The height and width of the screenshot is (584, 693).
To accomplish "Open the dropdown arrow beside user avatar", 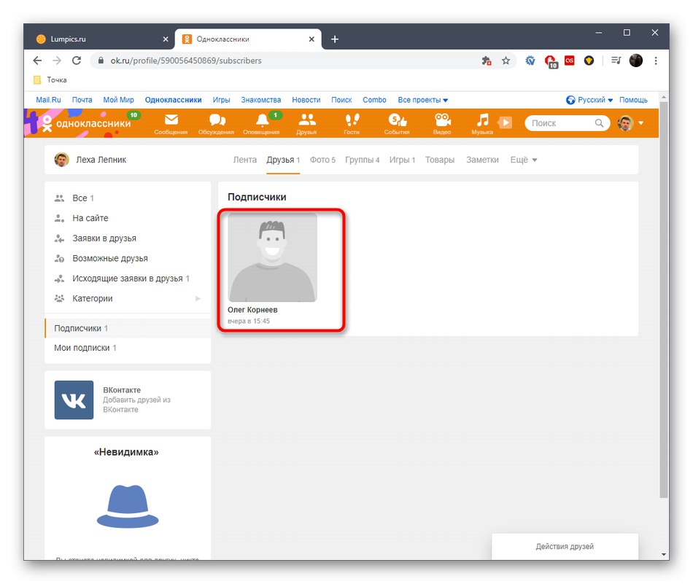I will click(641, 122).
